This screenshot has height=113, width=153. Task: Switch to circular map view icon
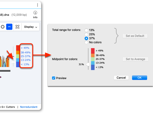(3, 27)
